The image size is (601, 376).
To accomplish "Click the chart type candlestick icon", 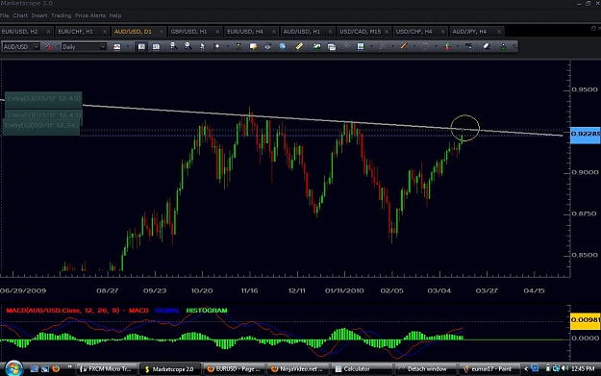I will point(117,47).
